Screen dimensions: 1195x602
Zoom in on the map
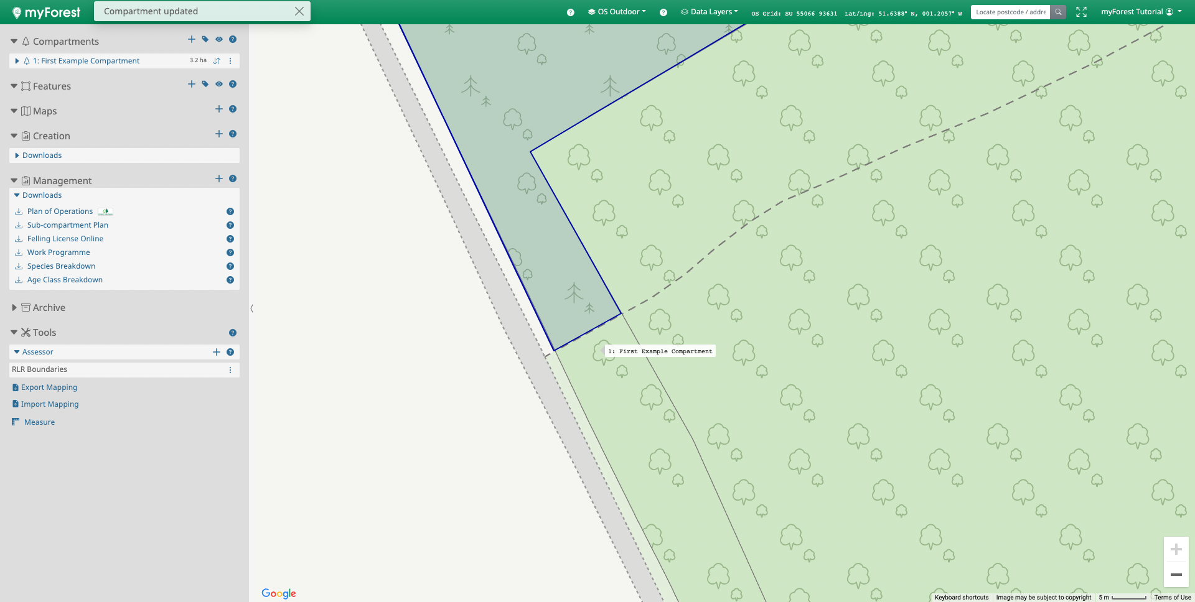(1176, 549)
